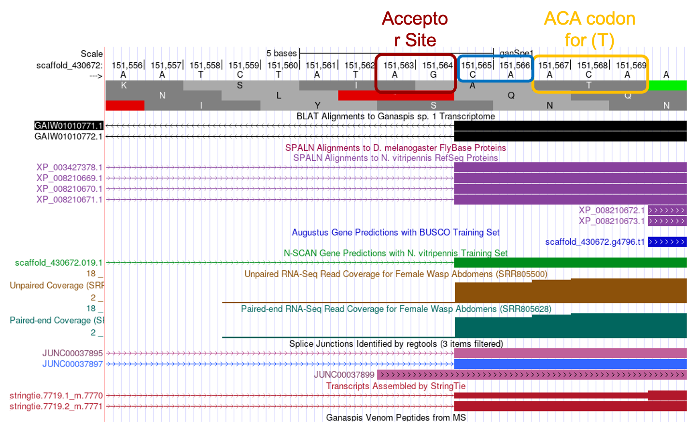Click the ---> strand direction arrow
This screenshot has width=688, height=422.
(96, 76)
